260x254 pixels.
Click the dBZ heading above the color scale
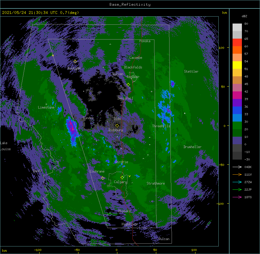(244, 16)
